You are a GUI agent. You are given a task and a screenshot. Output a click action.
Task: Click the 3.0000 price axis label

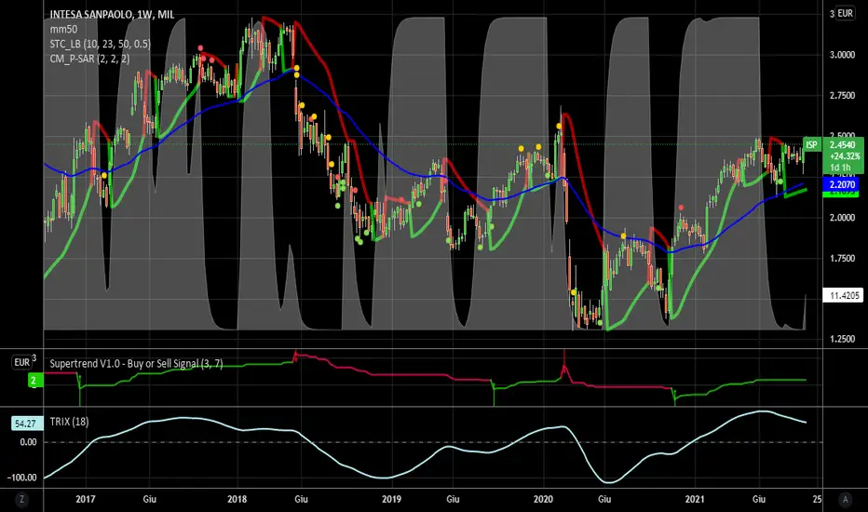point(842,55)
